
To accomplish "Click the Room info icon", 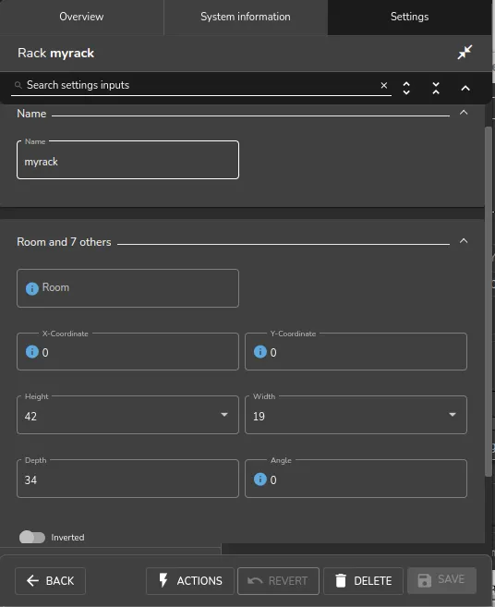I will [x=32, y=288].
